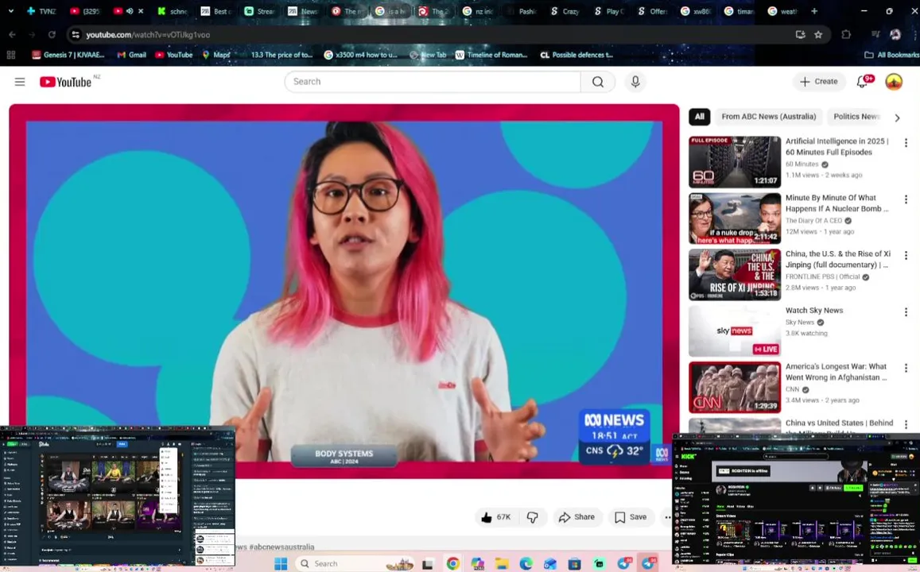Dislike the video with thumbs down

[532, 517]
